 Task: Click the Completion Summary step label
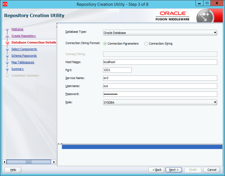point(25,76)
